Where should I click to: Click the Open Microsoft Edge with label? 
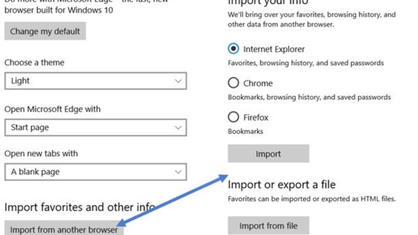click(x=52, y=109)
